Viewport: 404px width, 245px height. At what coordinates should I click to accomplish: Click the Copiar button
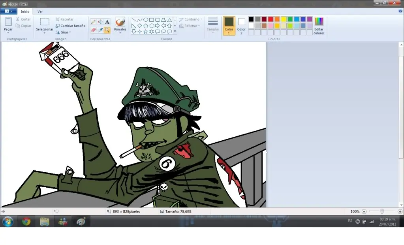(x=23, y=26)
